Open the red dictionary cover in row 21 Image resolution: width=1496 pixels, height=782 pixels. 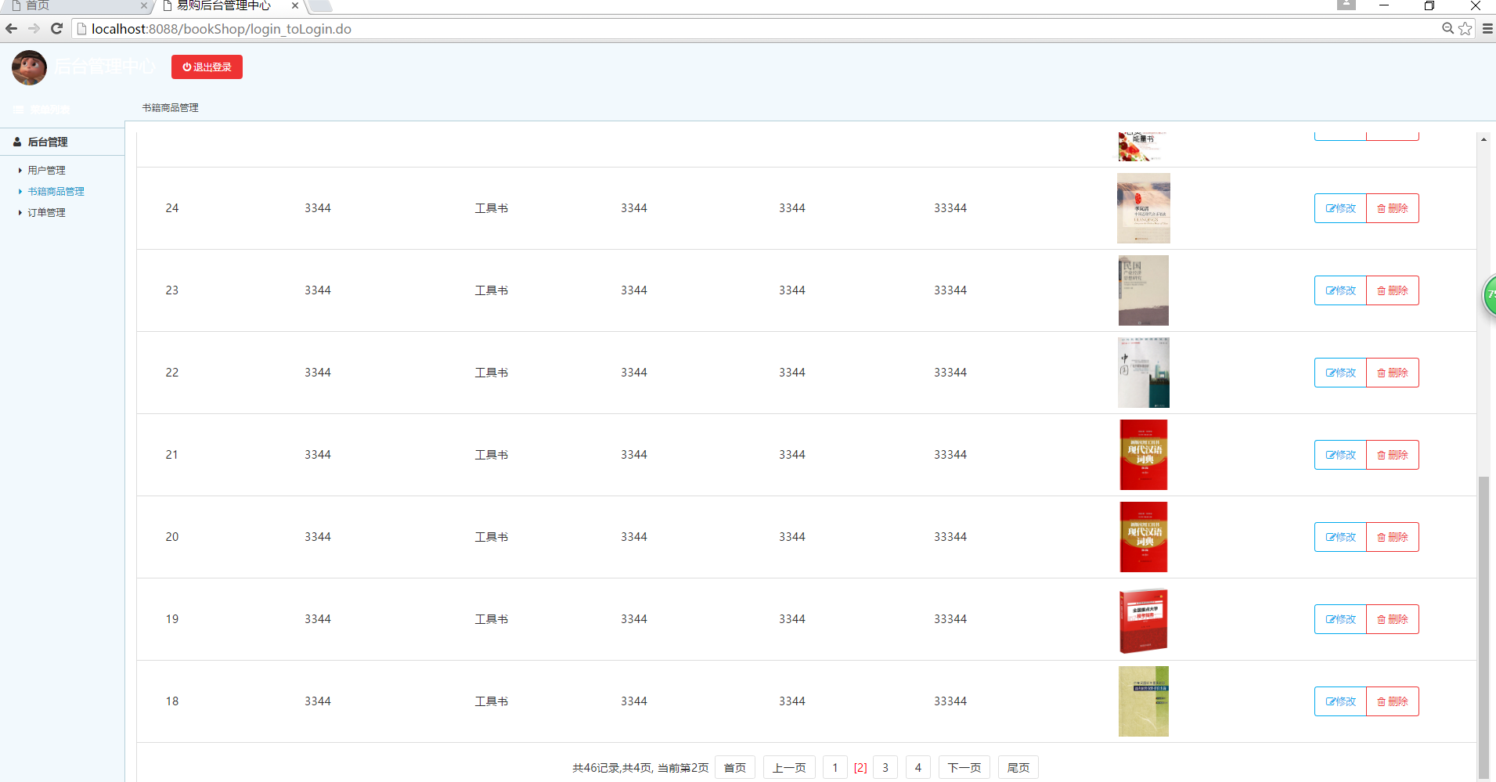click(1144, 455)
